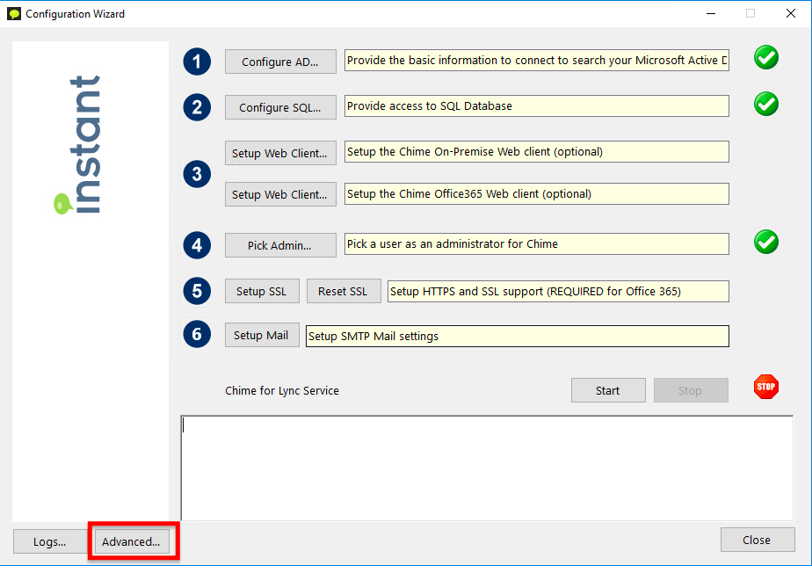This screenshot has height=566, width=812.
Task: Click the Setup SSL button
Action: 262,291
